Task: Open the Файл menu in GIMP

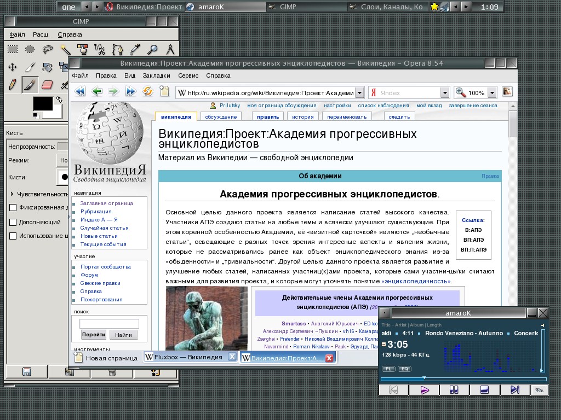Action: (17, 34)
